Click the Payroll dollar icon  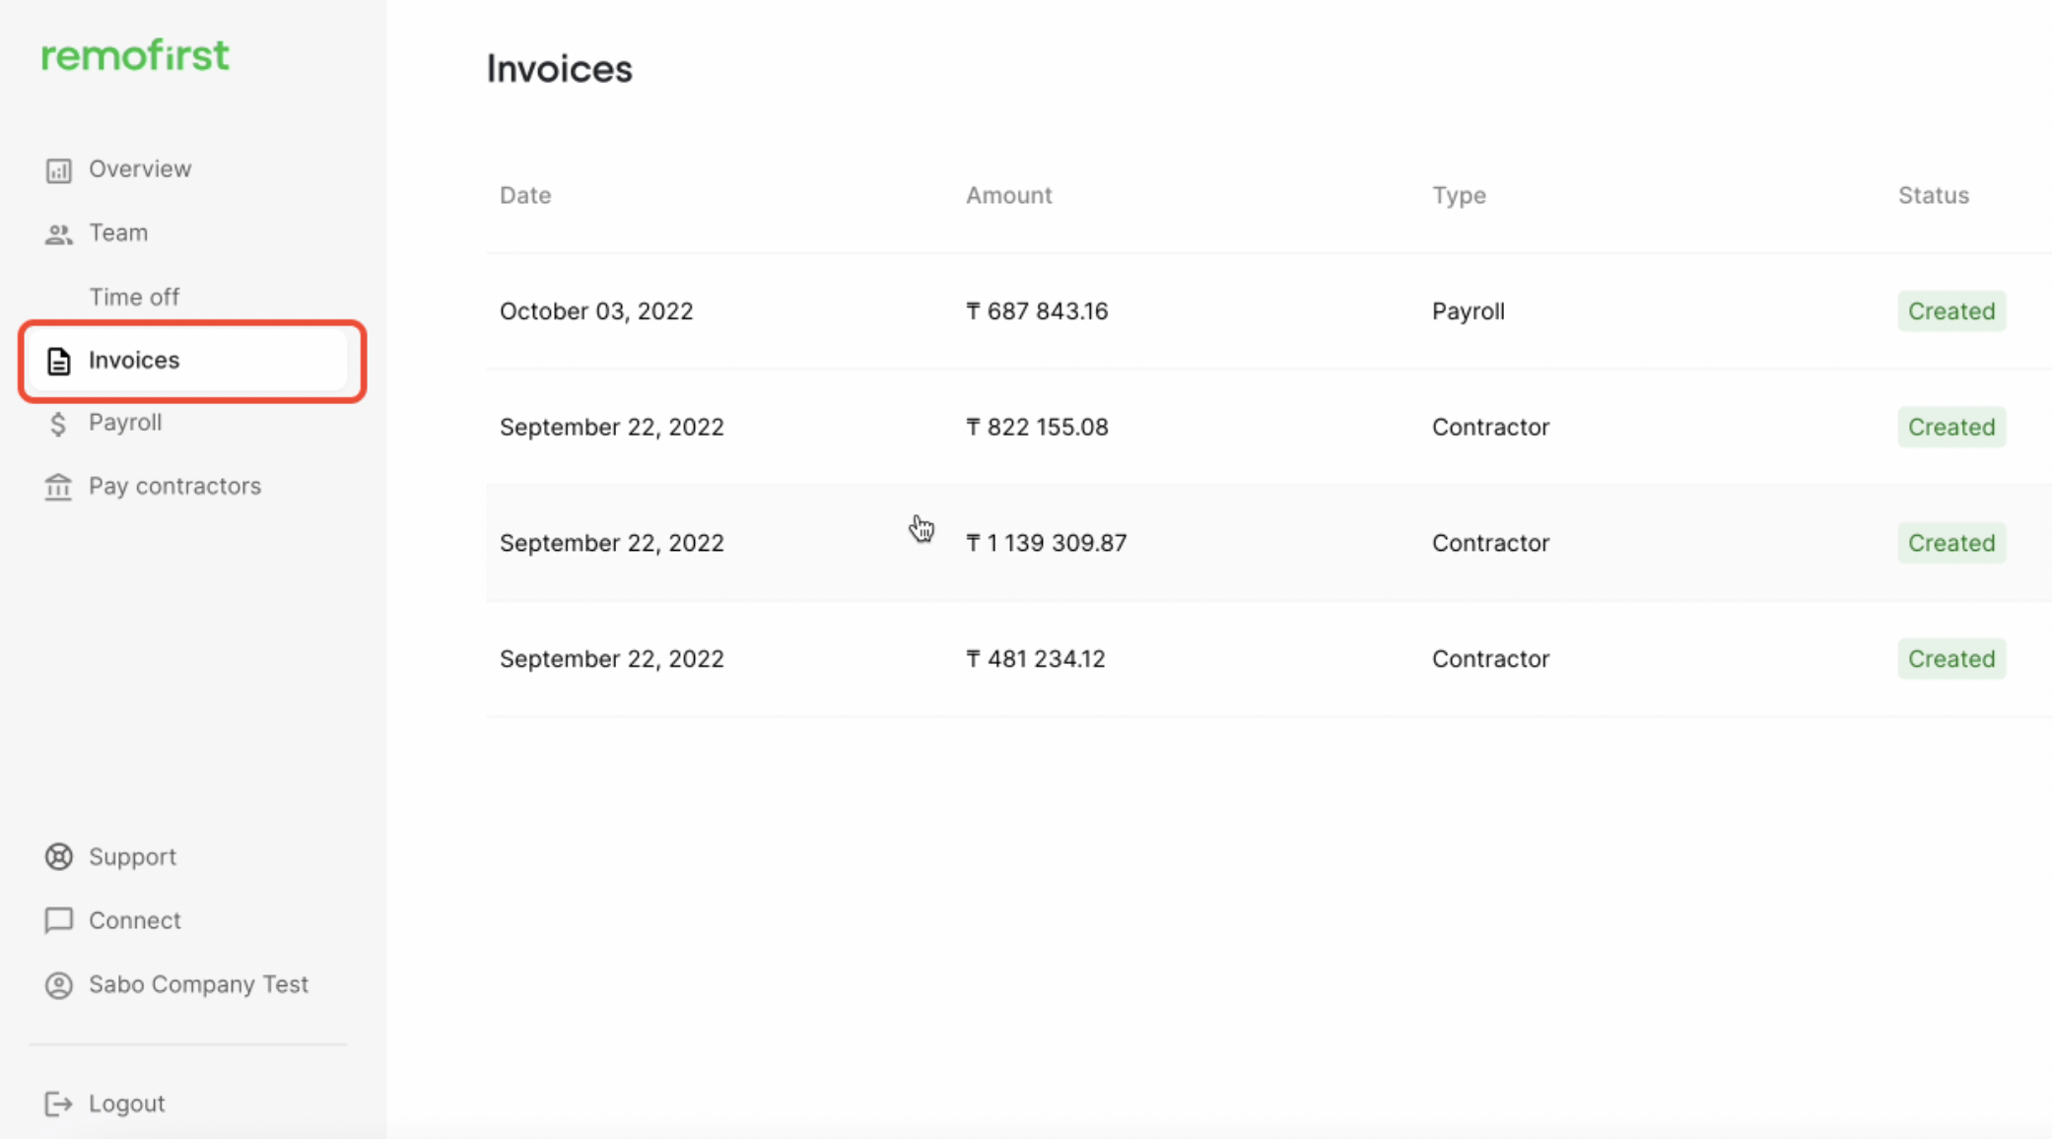58,424
